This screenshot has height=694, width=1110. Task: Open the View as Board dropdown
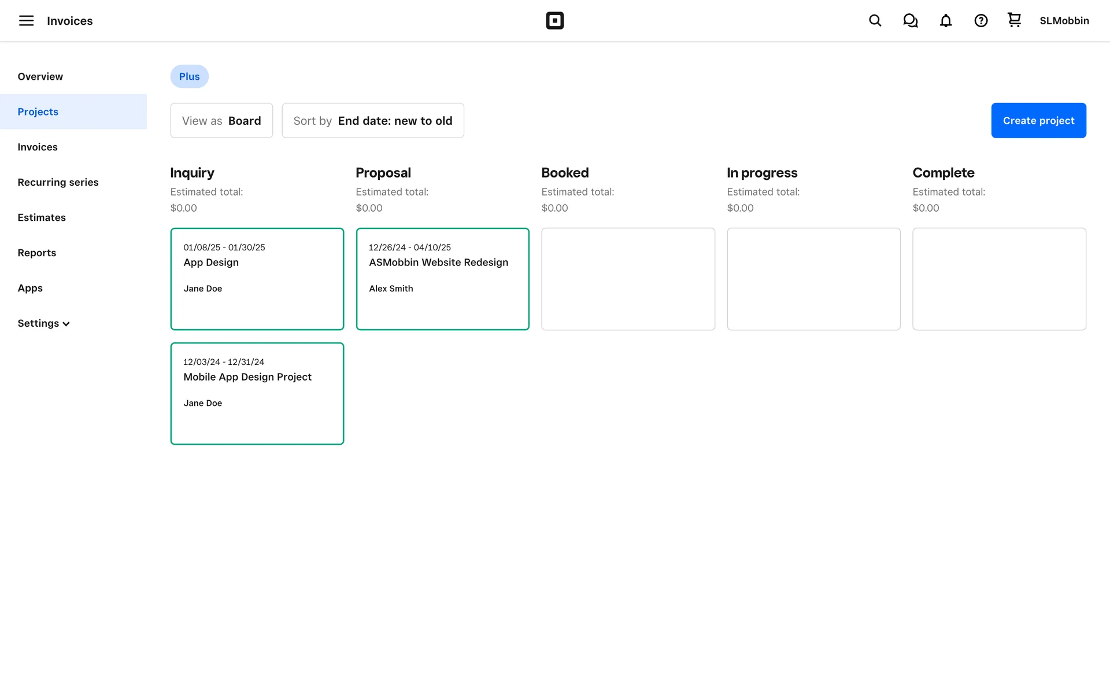(x=221, y=120)
